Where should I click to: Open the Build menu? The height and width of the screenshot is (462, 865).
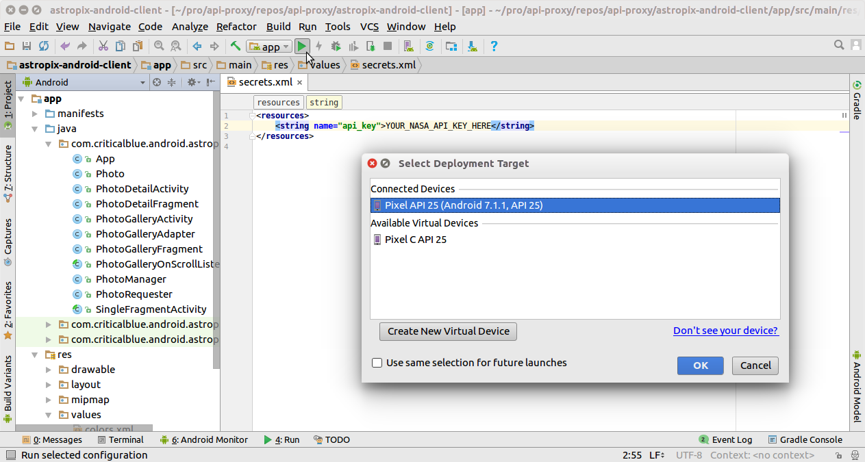pos(278,27)
